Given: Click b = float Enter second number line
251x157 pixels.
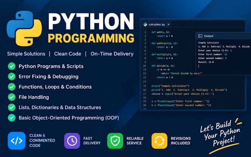Looking at the screenshot, I should (x=181, y=105).
